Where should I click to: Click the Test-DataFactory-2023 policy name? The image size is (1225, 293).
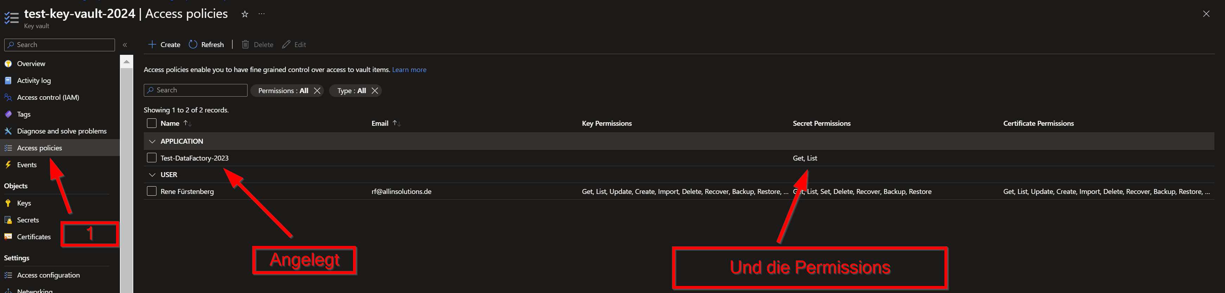tap(194, 158)
